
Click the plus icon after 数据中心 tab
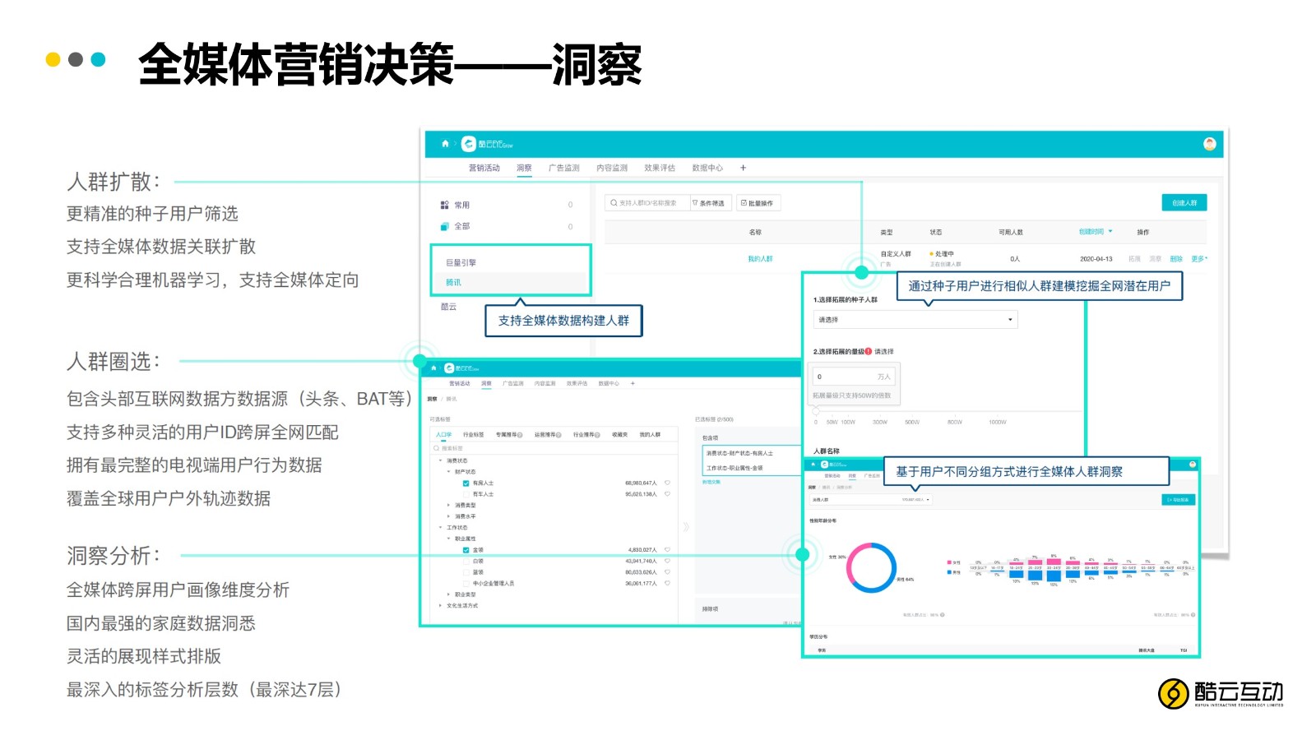[x=743, y=168]
